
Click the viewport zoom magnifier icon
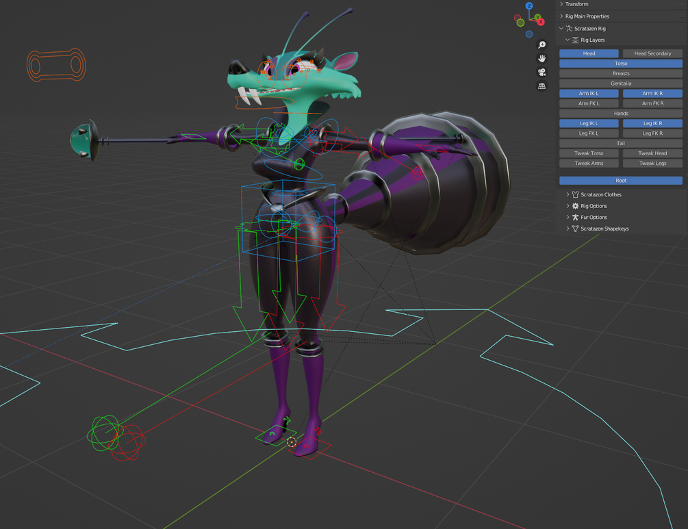click(542, 45)
